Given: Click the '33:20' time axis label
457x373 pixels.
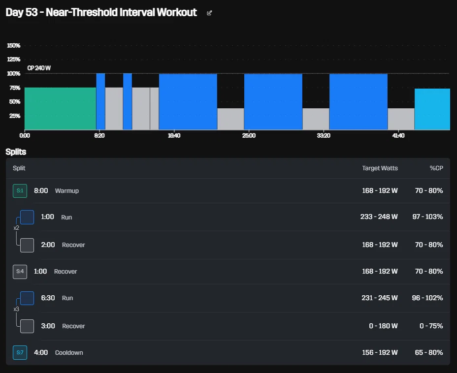Looking at the screenshot, I should [324, 135].
